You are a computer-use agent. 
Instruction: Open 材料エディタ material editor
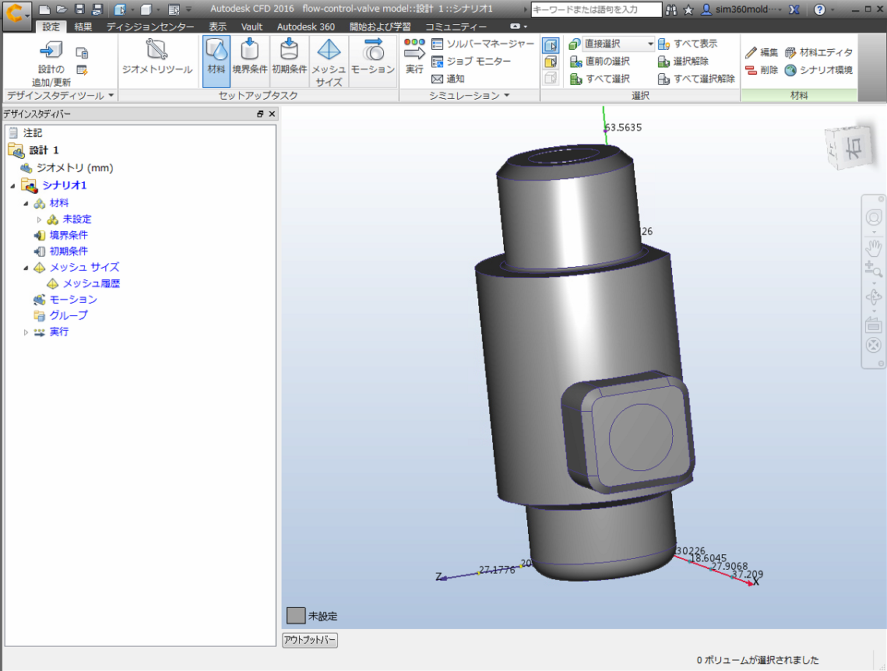818,52
